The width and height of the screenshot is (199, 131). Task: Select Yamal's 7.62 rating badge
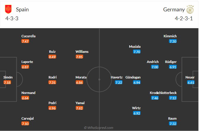coord(79,108)
